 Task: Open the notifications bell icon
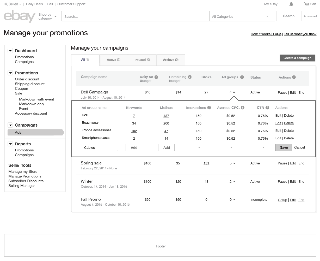291,4
